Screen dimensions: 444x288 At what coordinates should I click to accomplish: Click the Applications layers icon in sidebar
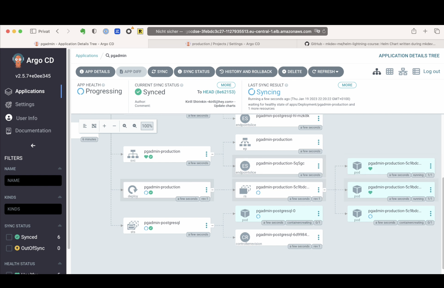click(x=8, y=91)
